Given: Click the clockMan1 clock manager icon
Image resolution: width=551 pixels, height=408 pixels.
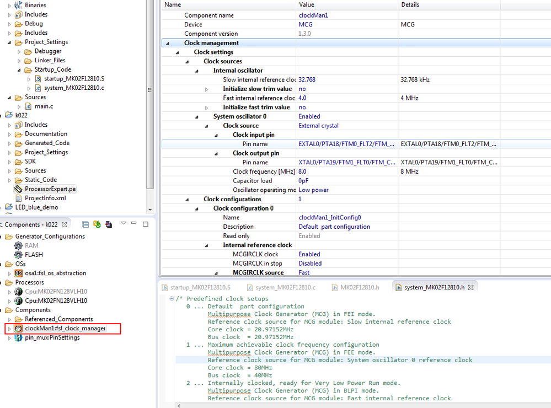Looking at the screenshot, I should click(18, 329).
